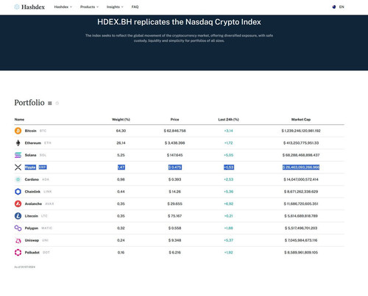
Task: Click the HDEX.BH replicates Nasdaq heading
Action: pyautogui.click(x=179, y=22)
